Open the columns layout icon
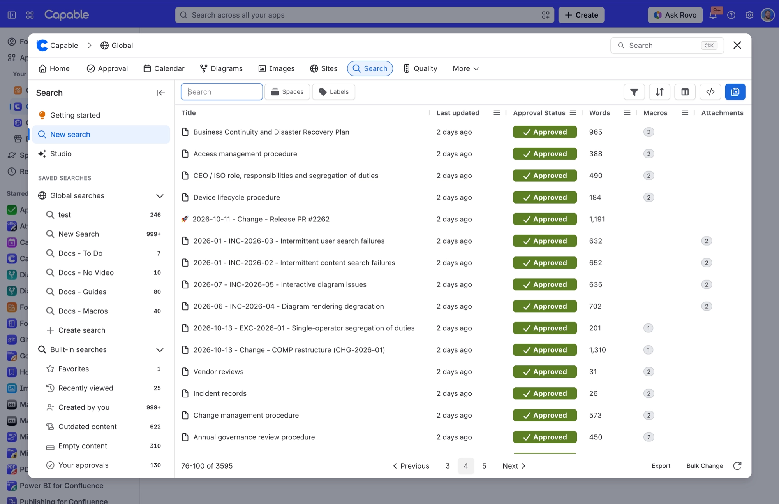The width and height of the screenshot is (779, 504). point(685,92)
